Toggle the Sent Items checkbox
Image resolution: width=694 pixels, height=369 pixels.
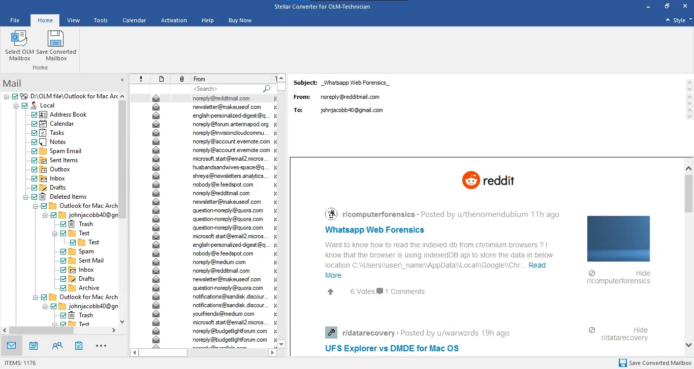[x=35, y=160]
